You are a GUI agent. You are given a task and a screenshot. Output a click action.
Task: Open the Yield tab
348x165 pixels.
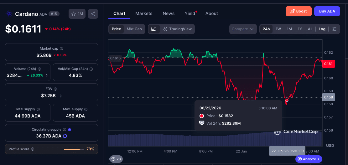(x=190, y=13)
